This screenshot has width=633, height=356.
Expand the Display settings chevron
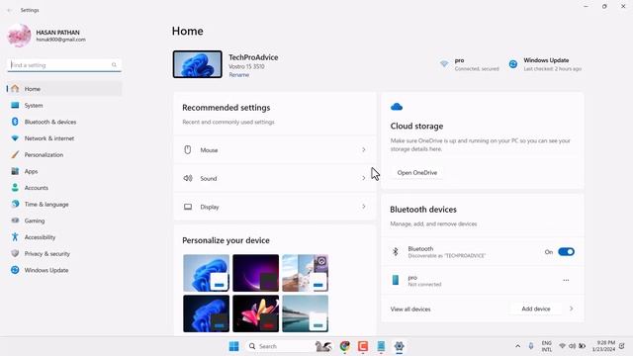364,207
